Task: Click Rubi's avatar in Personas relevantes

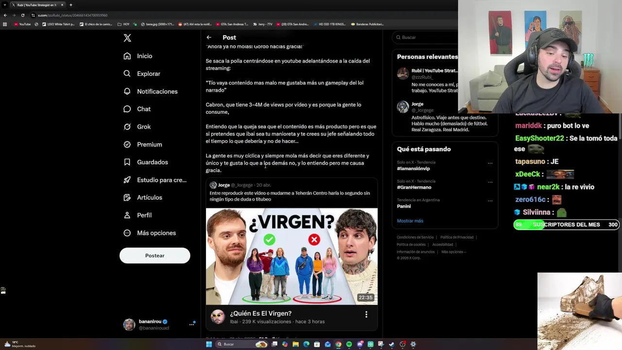Action: (403, 73)
